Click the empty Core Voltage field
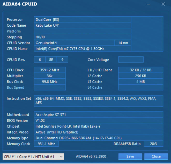 point(131,59)
